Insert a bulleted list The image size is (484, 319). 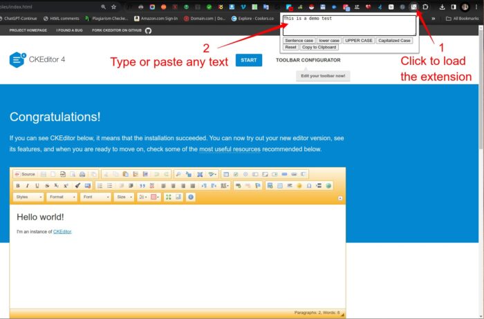[x=109, y=186]
